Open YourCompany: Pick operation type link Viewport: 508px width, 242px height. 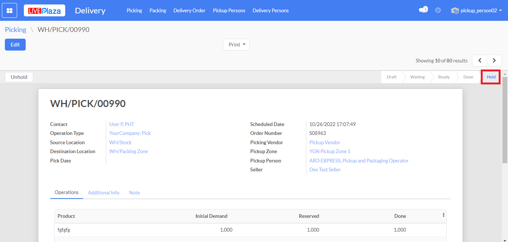coord(130,133)
